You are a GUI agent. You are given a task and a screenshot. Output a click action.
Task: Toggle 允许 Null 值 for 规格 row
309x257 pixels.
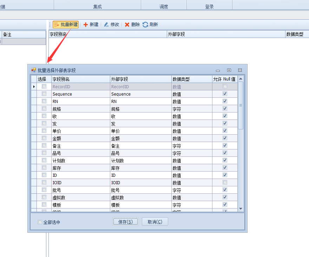225,109
